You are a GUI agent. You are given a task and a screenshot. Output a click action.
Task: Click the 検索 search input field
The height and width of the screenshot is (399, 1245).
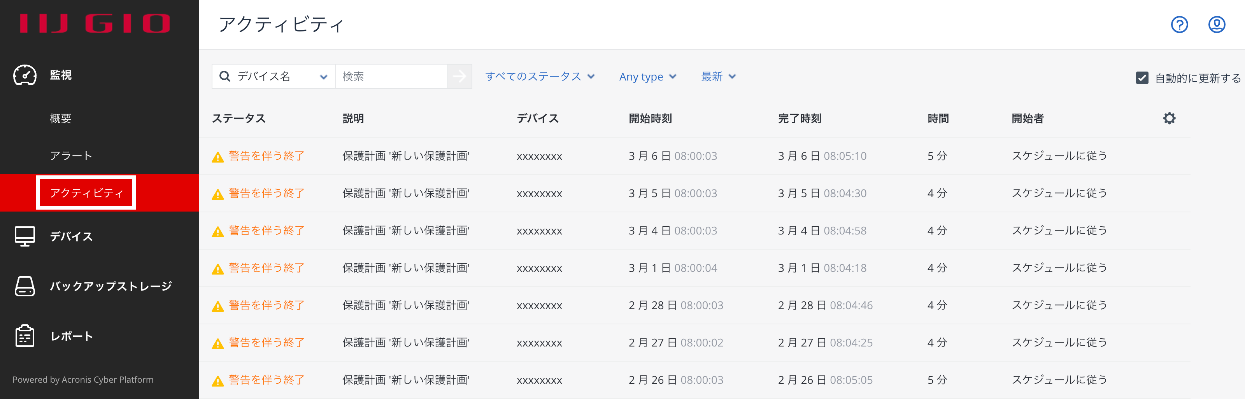point(391,76)
